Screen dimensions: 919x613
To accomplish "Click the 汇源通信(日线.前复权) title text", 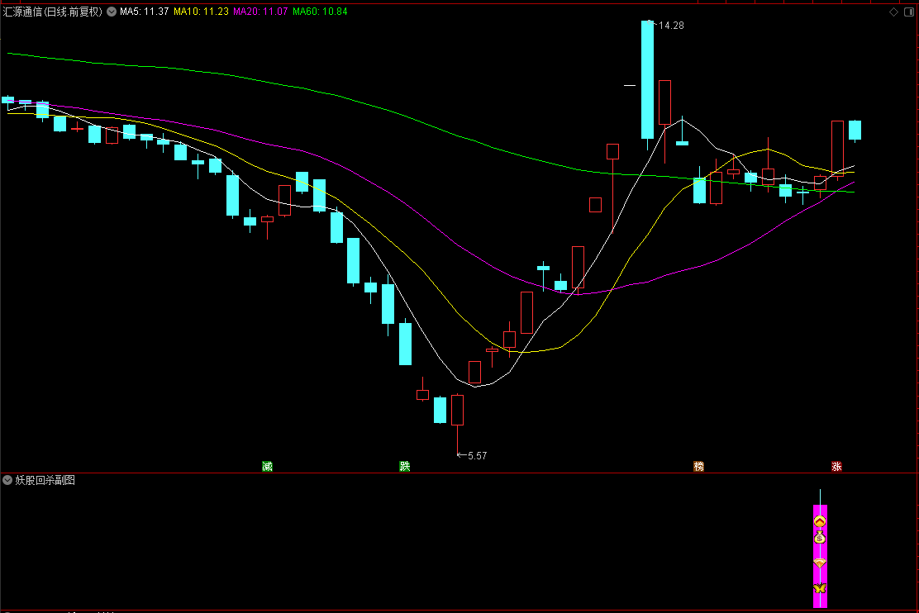I will click(52, 12).
